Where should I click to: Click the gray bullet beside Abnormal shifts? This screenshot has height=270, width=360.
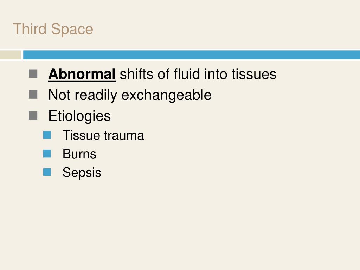pos(33,74)
